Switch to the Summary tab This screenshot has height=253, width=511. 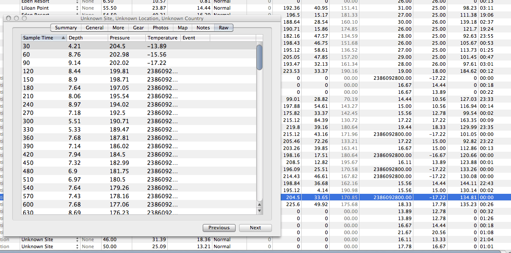click(x=66, y=28)
